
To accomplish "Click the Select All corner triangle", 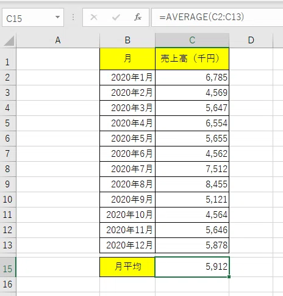I will click(9, 40).
